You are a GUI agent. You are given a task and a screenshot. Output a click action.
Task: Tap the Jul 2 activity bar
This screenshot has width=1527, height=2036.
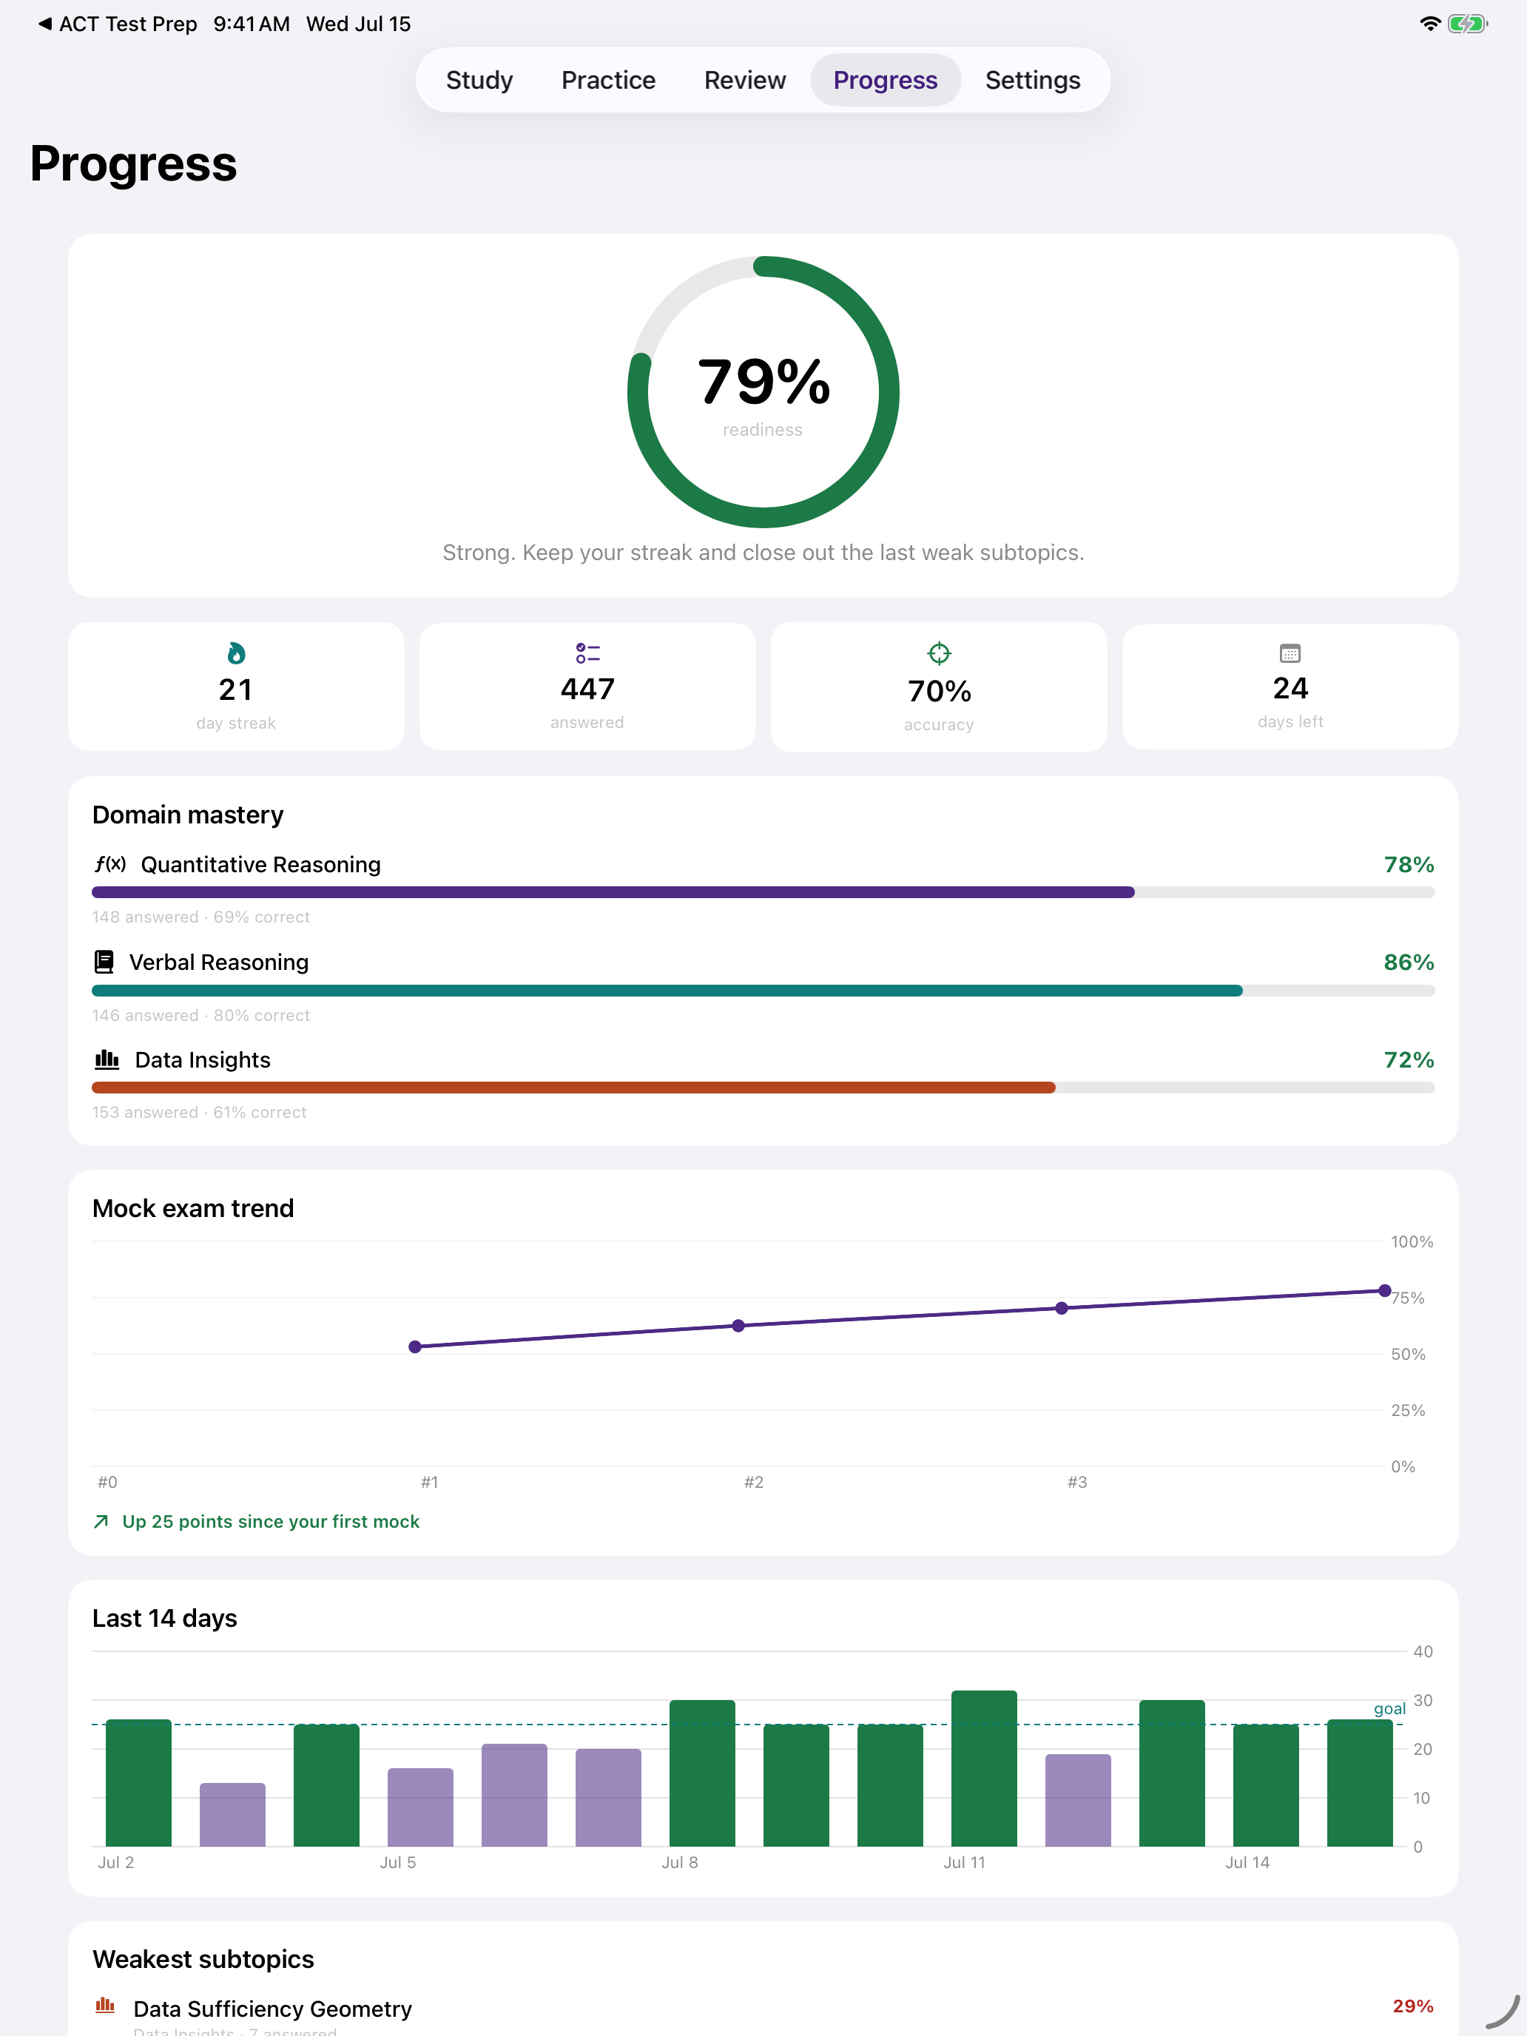coord(139,1783)
